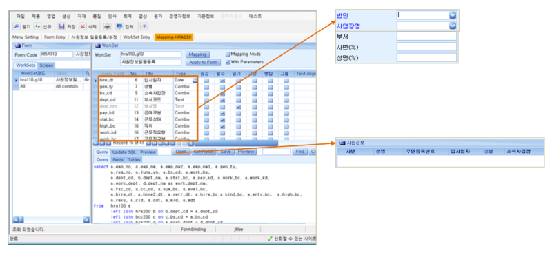
Task: Toggle 필수 checkbox for hire_dt row
Action: click(x=222, y=81)
